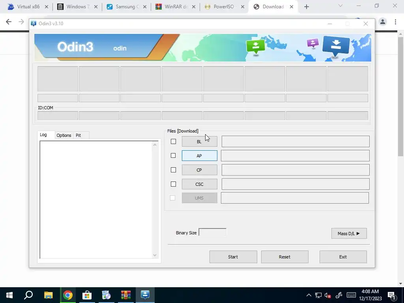Open the Mass D/L menu button

(x=349, y=234)
